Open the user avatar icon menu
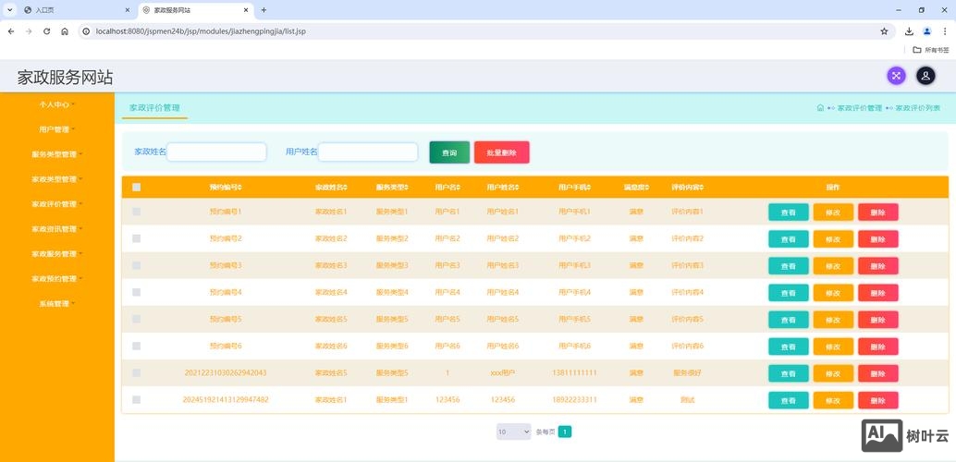Image resolution: width=956 pixels, height=462 pixels. tap(925, 76)
